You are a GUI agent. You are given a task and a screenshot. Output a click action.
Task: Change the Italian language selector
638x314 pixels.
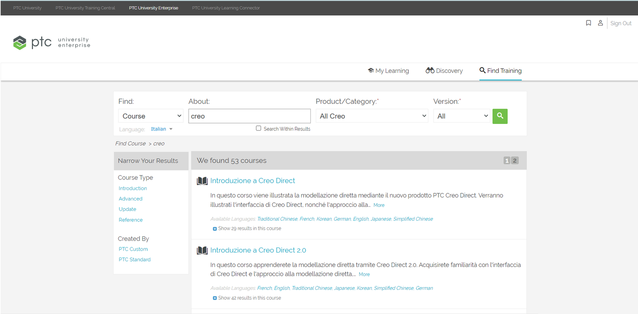162,129
